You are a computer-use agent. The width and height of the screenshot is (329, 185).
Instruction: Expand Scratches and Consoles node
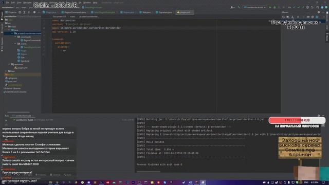pos(4,92)
